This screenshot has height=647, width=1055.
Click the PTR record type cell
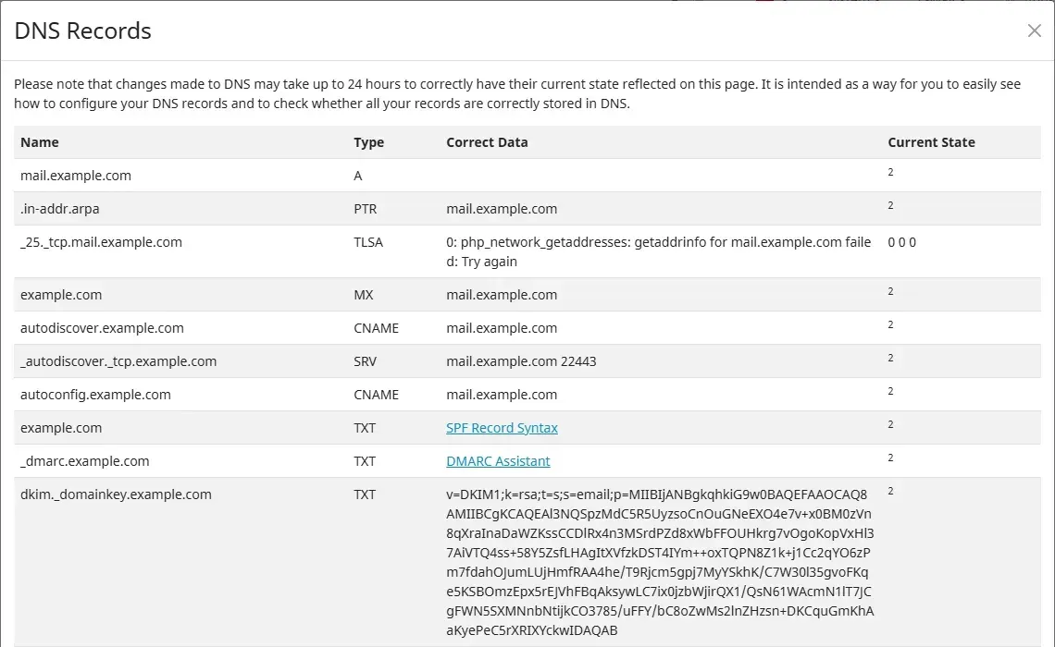(x=366, y=209)
